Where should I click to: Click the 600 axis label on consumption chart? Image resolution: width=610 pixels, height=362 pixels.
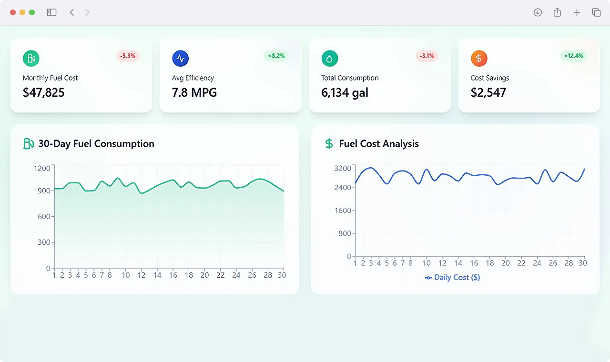click(x=44, y=216)
